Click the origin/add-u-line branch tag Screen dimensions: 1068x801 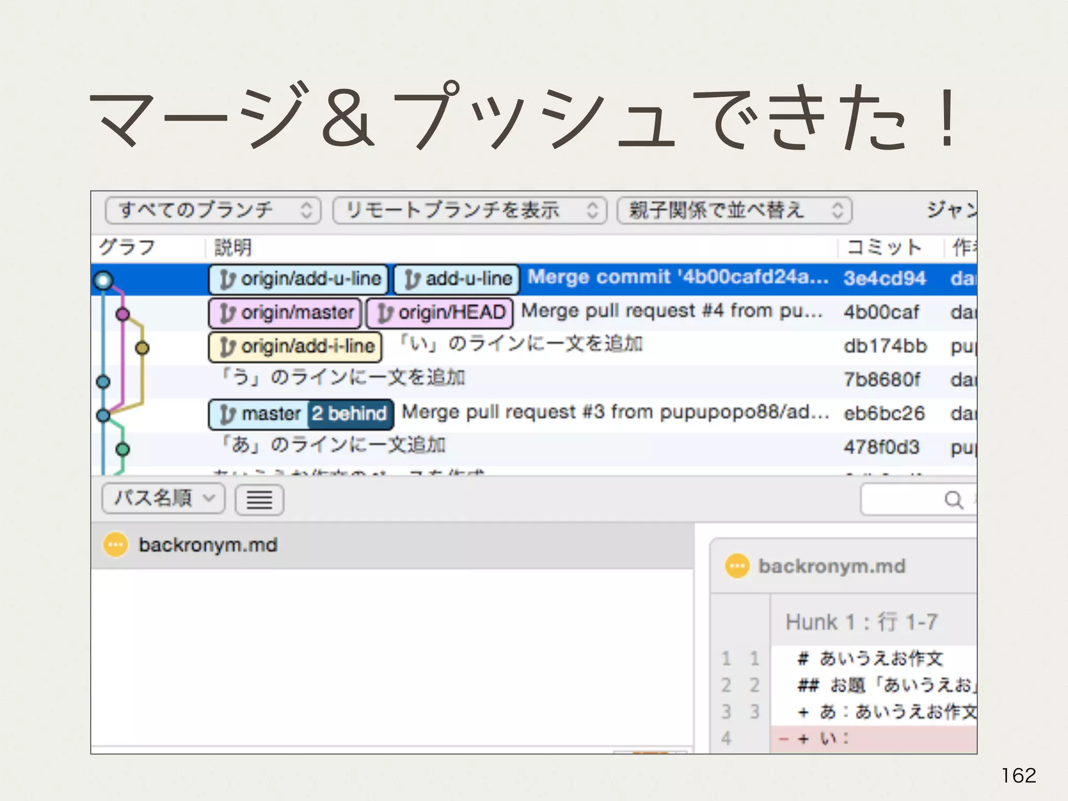click(x=298, y=279)
